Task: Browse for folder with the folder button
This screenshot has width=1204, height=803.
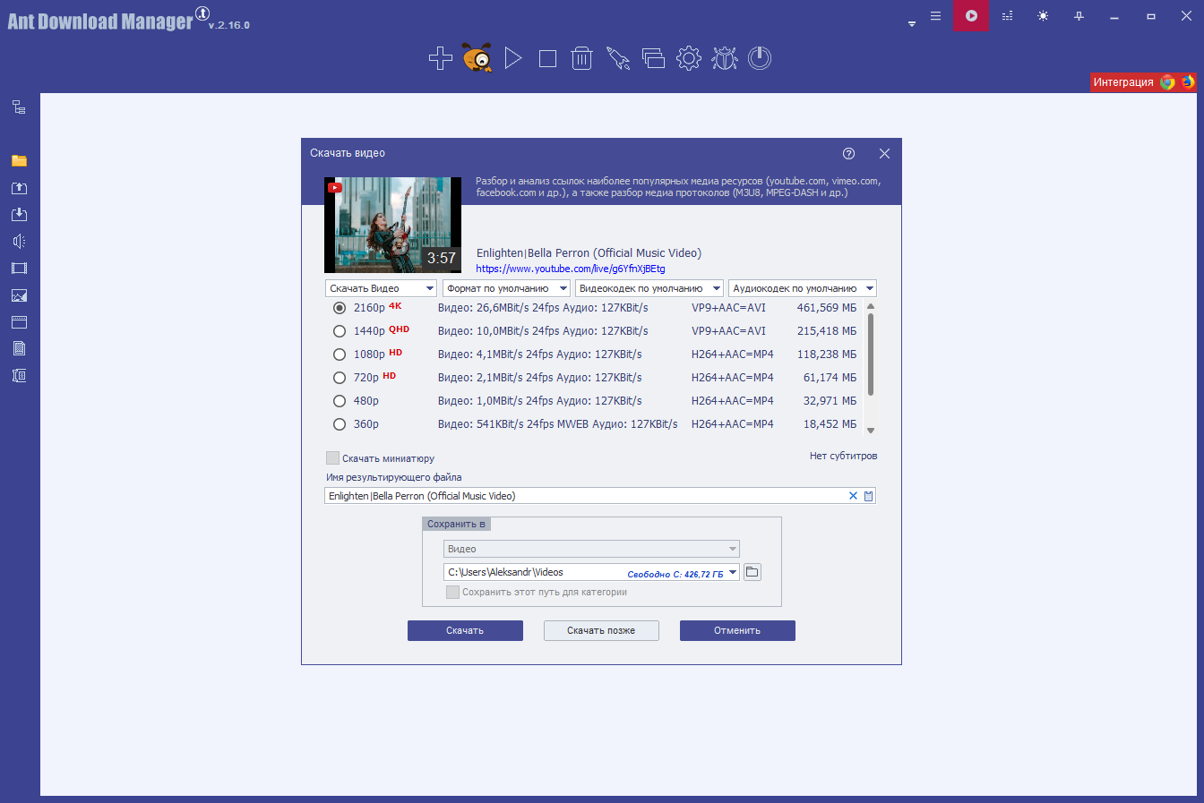Action: click(x=752, y=572)
